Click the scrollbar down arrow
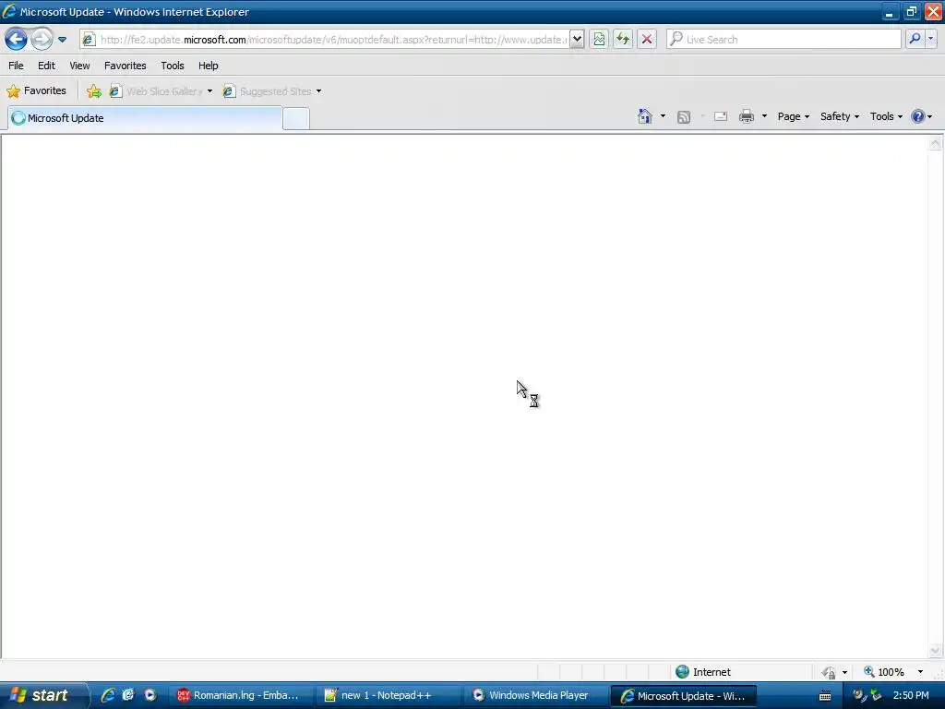 [x=936, y=650]
